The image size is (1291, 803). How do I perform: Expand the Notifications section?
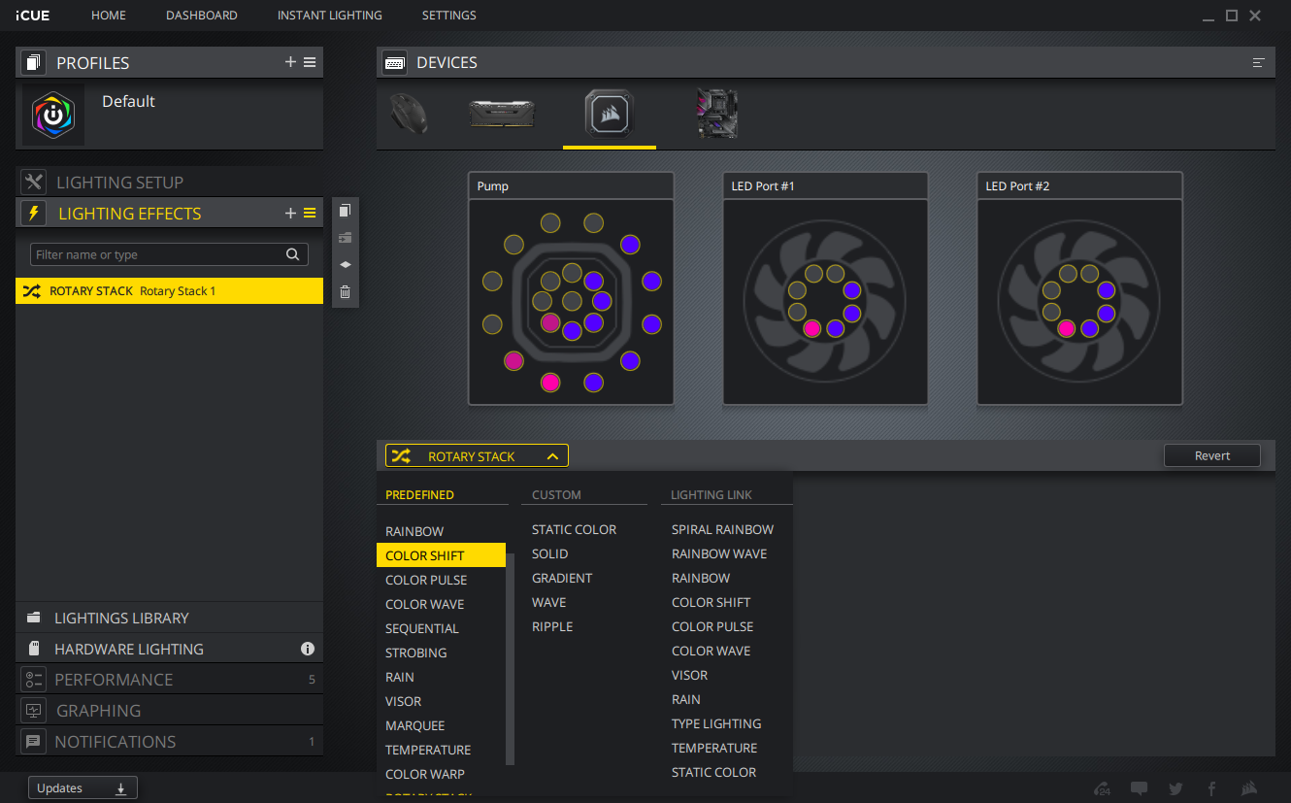point(169,742)
